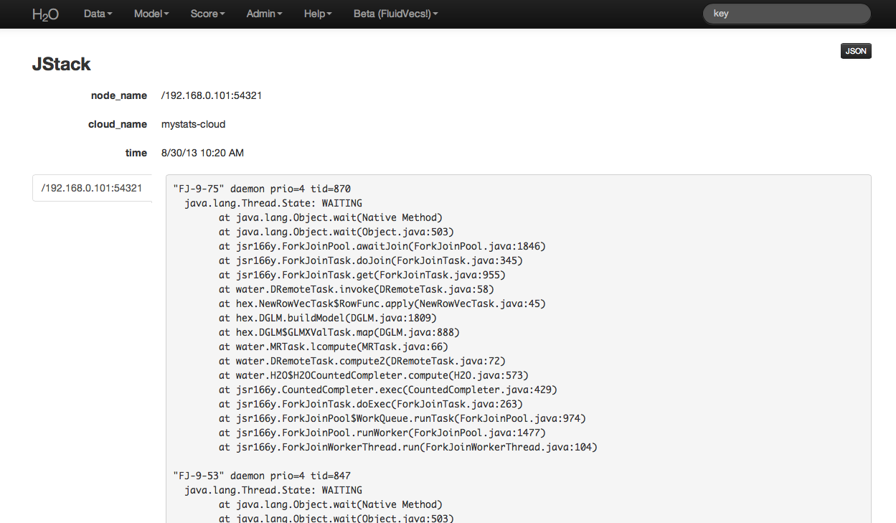This screenshot has height=523, width=896.
Task: Click the time value 8/30/13 10:20 AM
Action: (x=202, y=153)
